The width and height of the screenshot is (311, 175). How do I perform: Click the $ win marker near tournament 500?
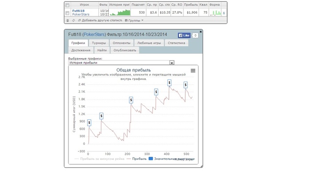[x=185, y=85]
